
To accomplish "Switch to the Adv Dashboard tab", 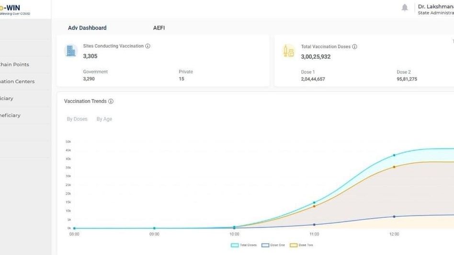I will click(x=87, y=28).
